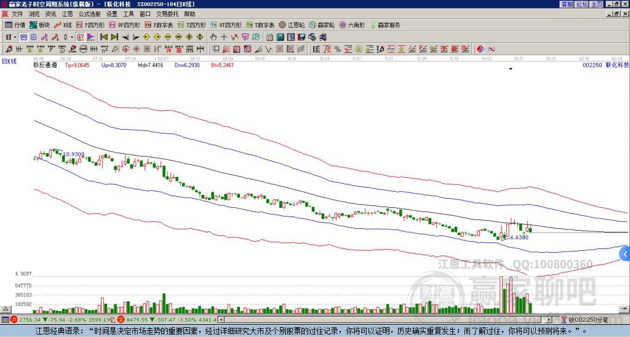
Task: Click the up triangle button at bottom-left
Action: (6, 309)
